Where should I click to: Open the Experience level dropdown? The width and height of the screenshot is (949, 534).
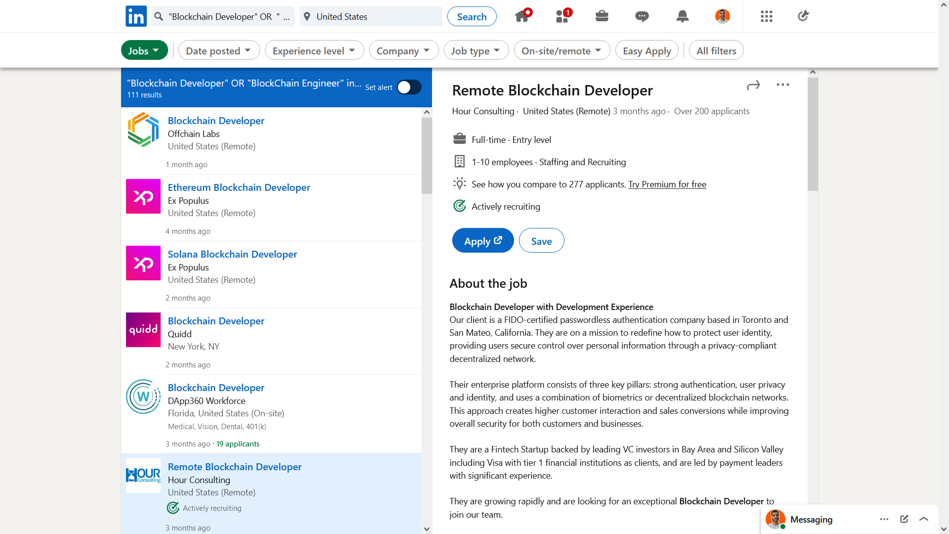pyautogui.click(x=314, y=50)
